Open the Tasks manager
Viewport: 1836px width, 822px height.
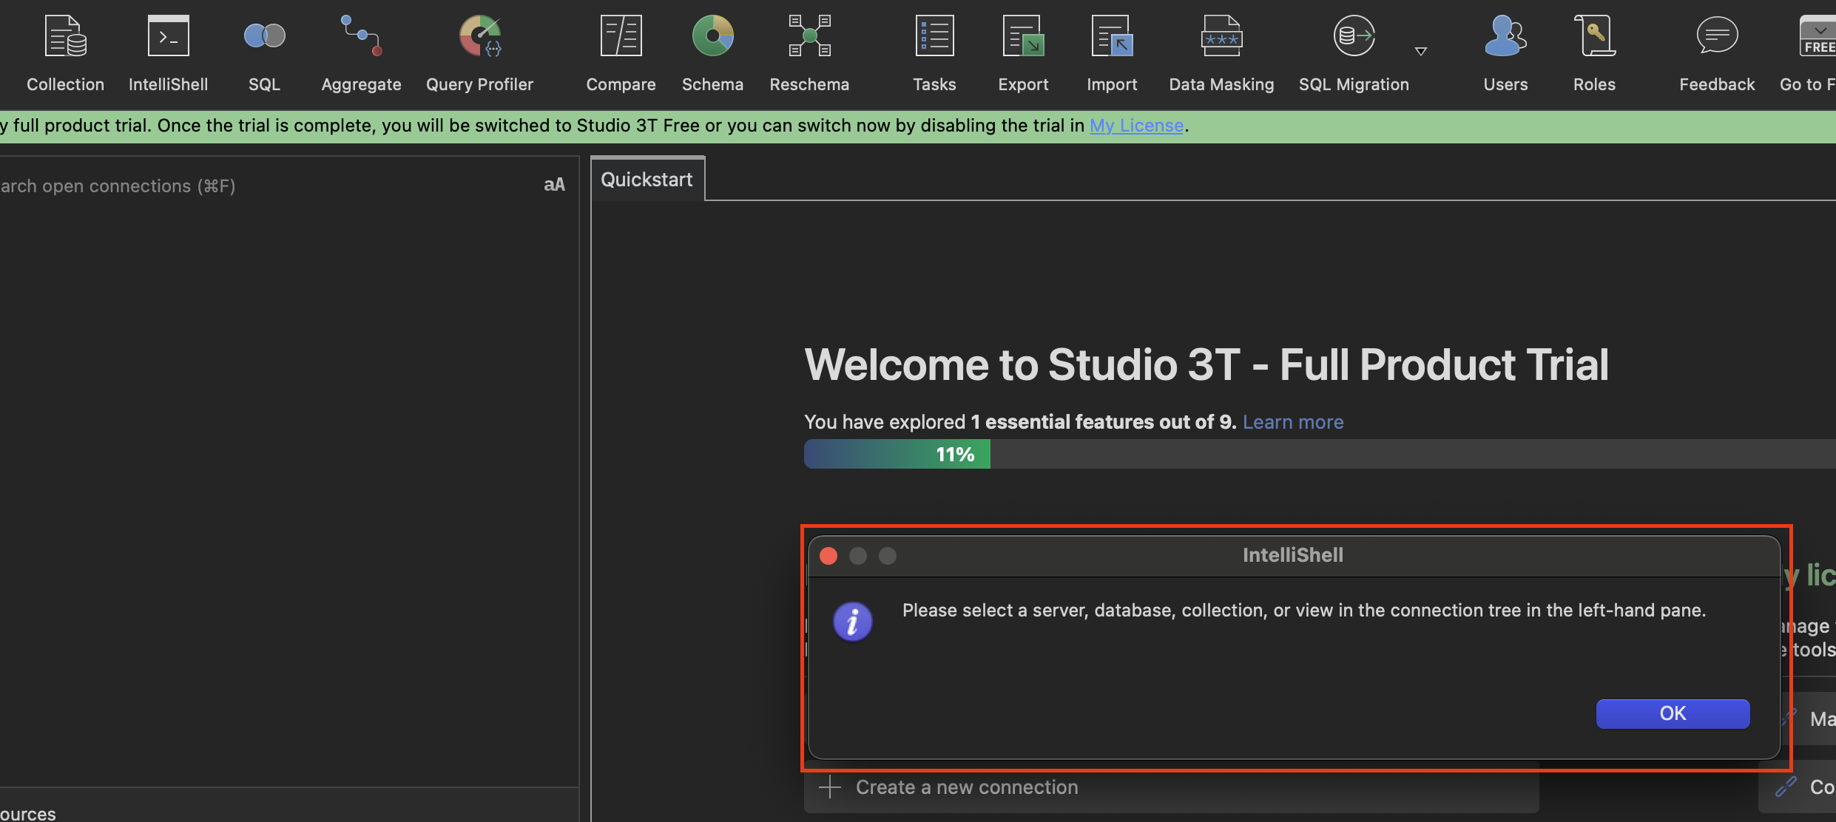(x=934, y=54)
